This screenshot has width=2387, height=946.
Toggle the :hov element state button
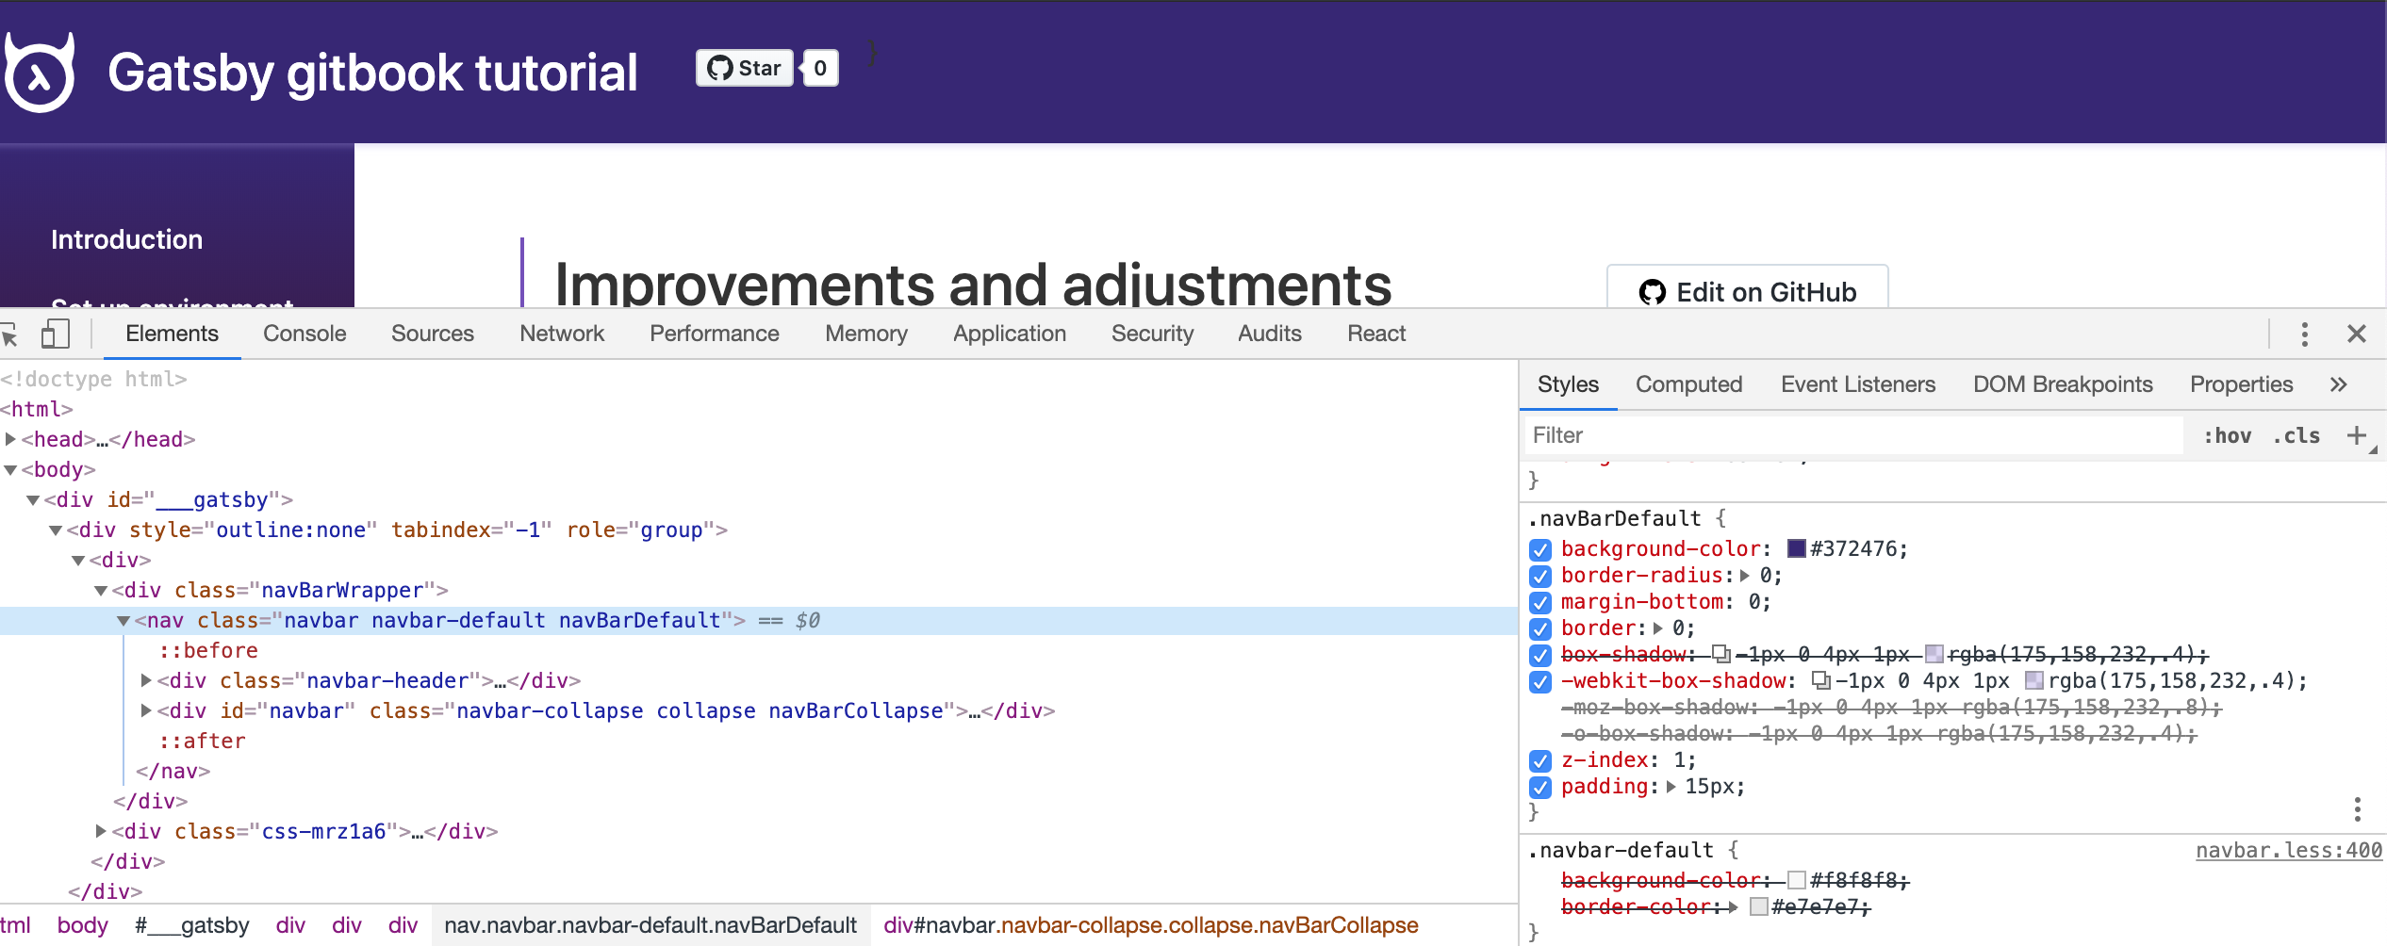pyautogui.click(x=2227, y=435)
